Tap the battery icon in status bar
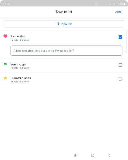Viewport: 128px width, 160px height. tap(124, 4)
